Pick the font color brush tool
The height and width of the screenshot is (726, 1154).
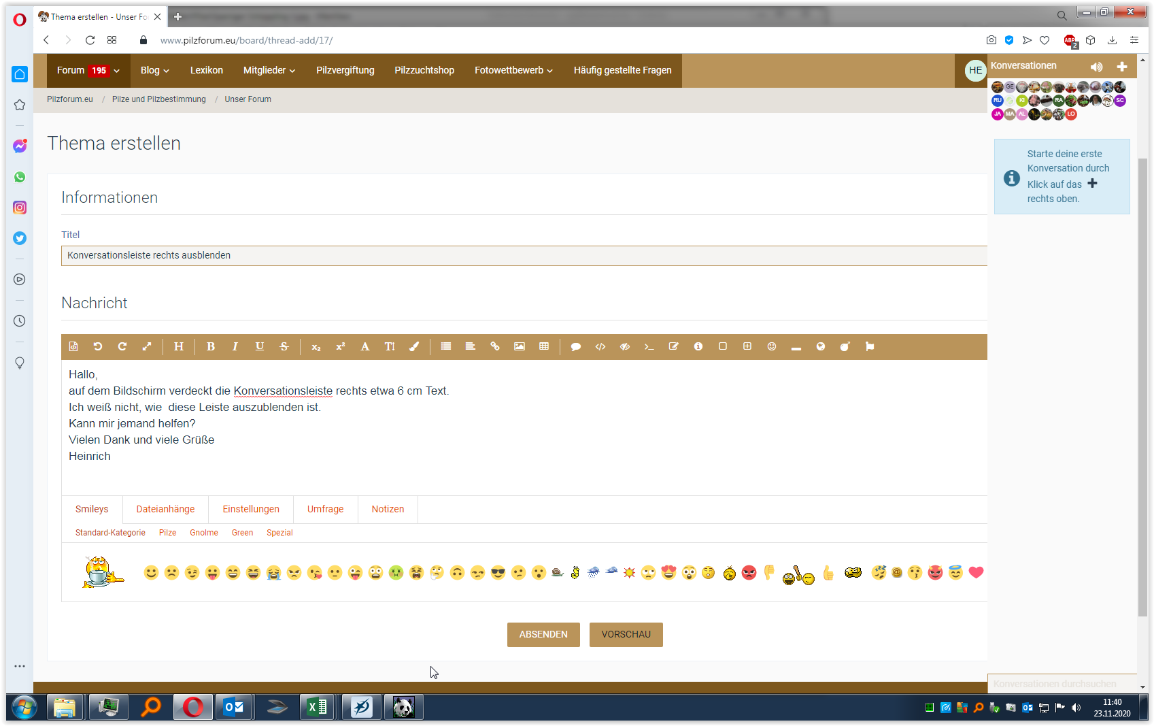pos(414,346)
